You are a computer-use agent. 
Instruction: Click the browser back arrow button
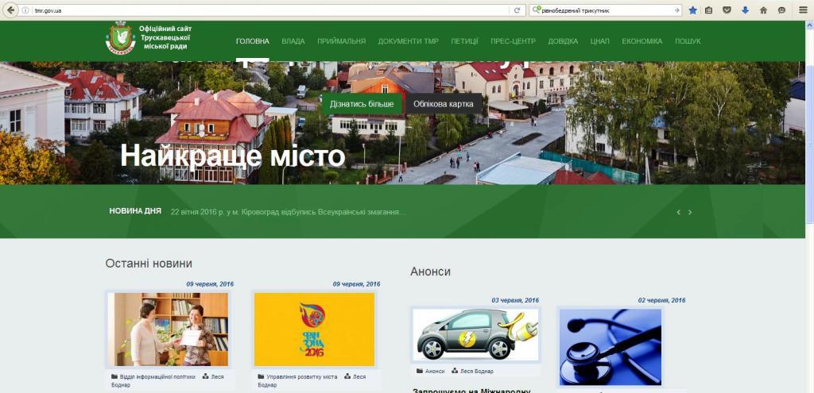tap(10, 10)
